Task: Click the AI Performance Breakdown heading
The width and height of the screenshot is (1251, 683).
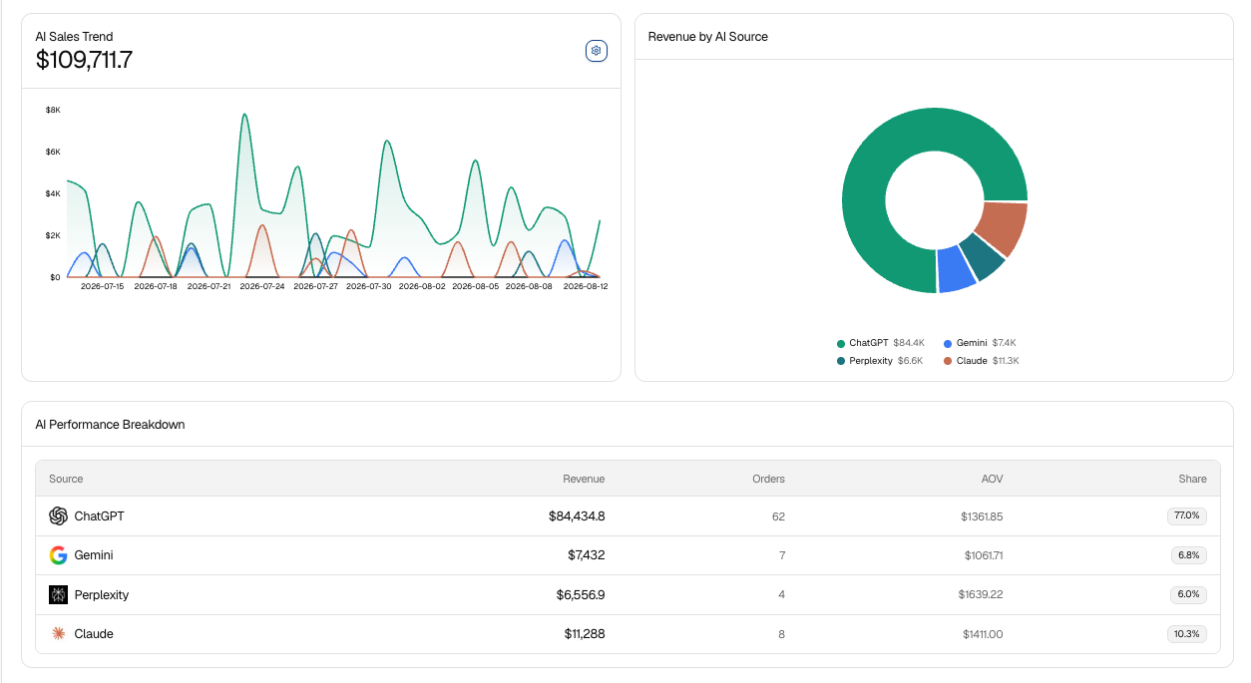Action: tap(110, 425)
